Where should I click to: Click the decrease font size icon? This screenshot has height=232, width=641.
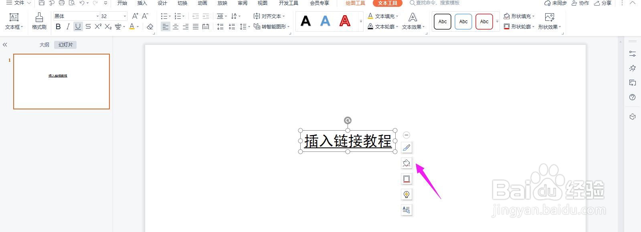pos(145,16)
